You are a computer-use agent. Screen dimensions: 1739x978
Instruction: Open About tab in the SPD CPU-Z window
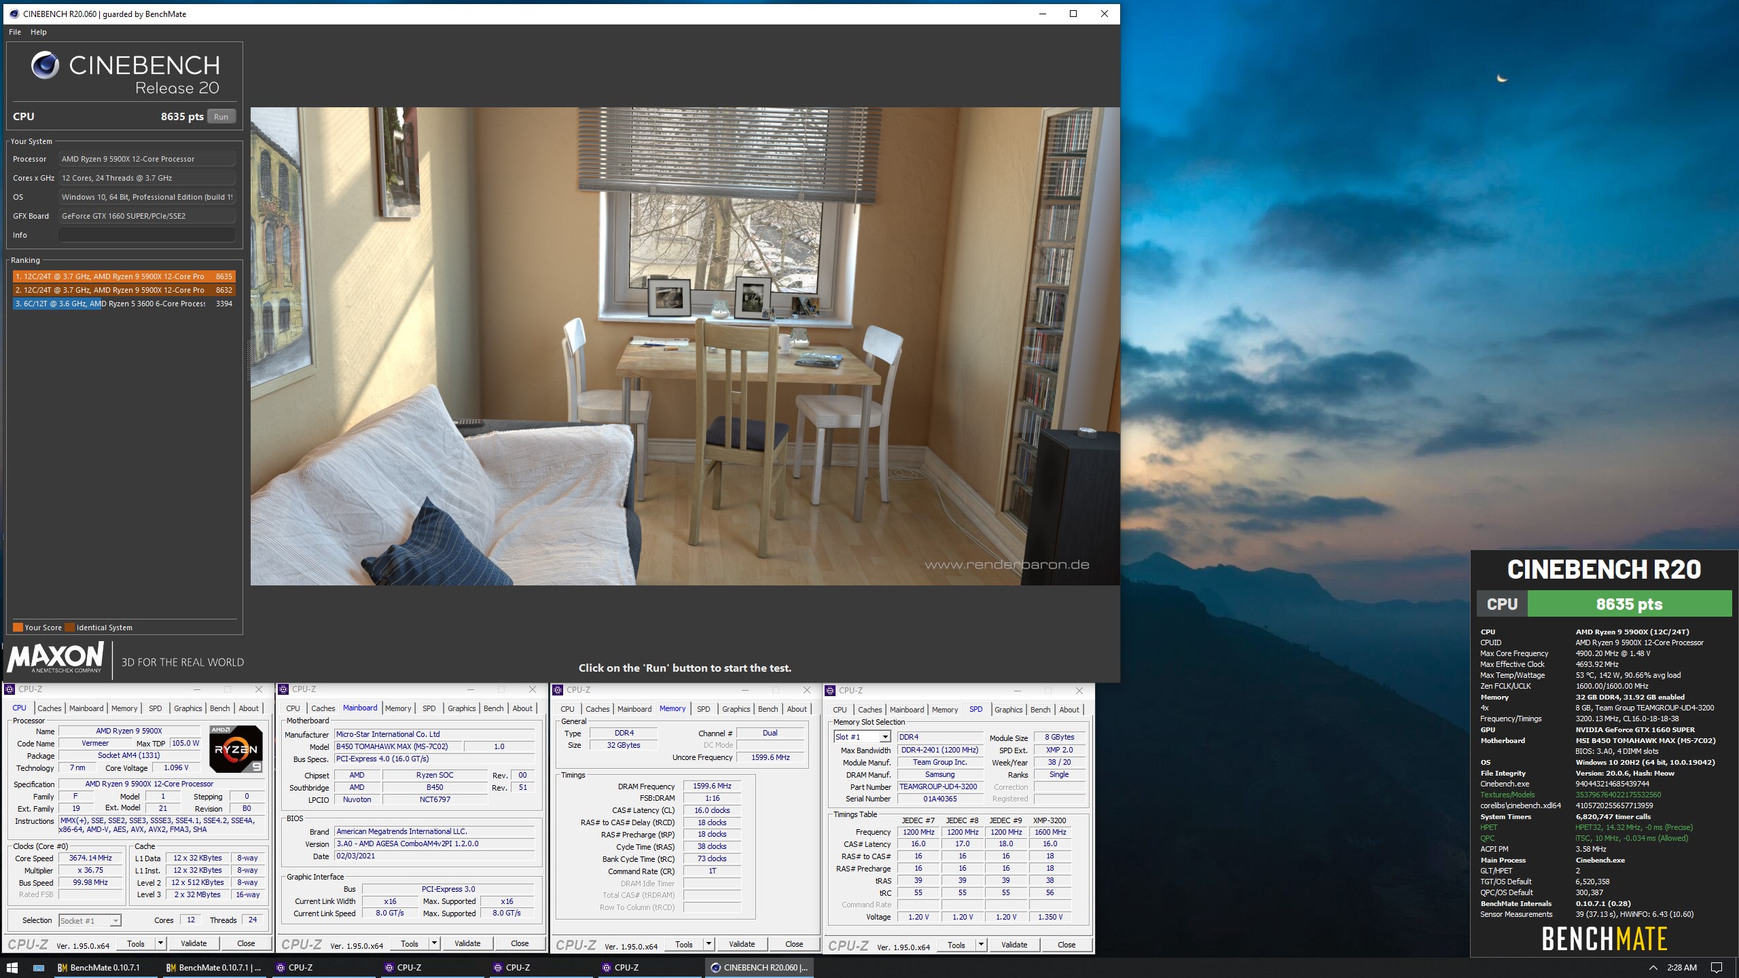pos(1069,710)
